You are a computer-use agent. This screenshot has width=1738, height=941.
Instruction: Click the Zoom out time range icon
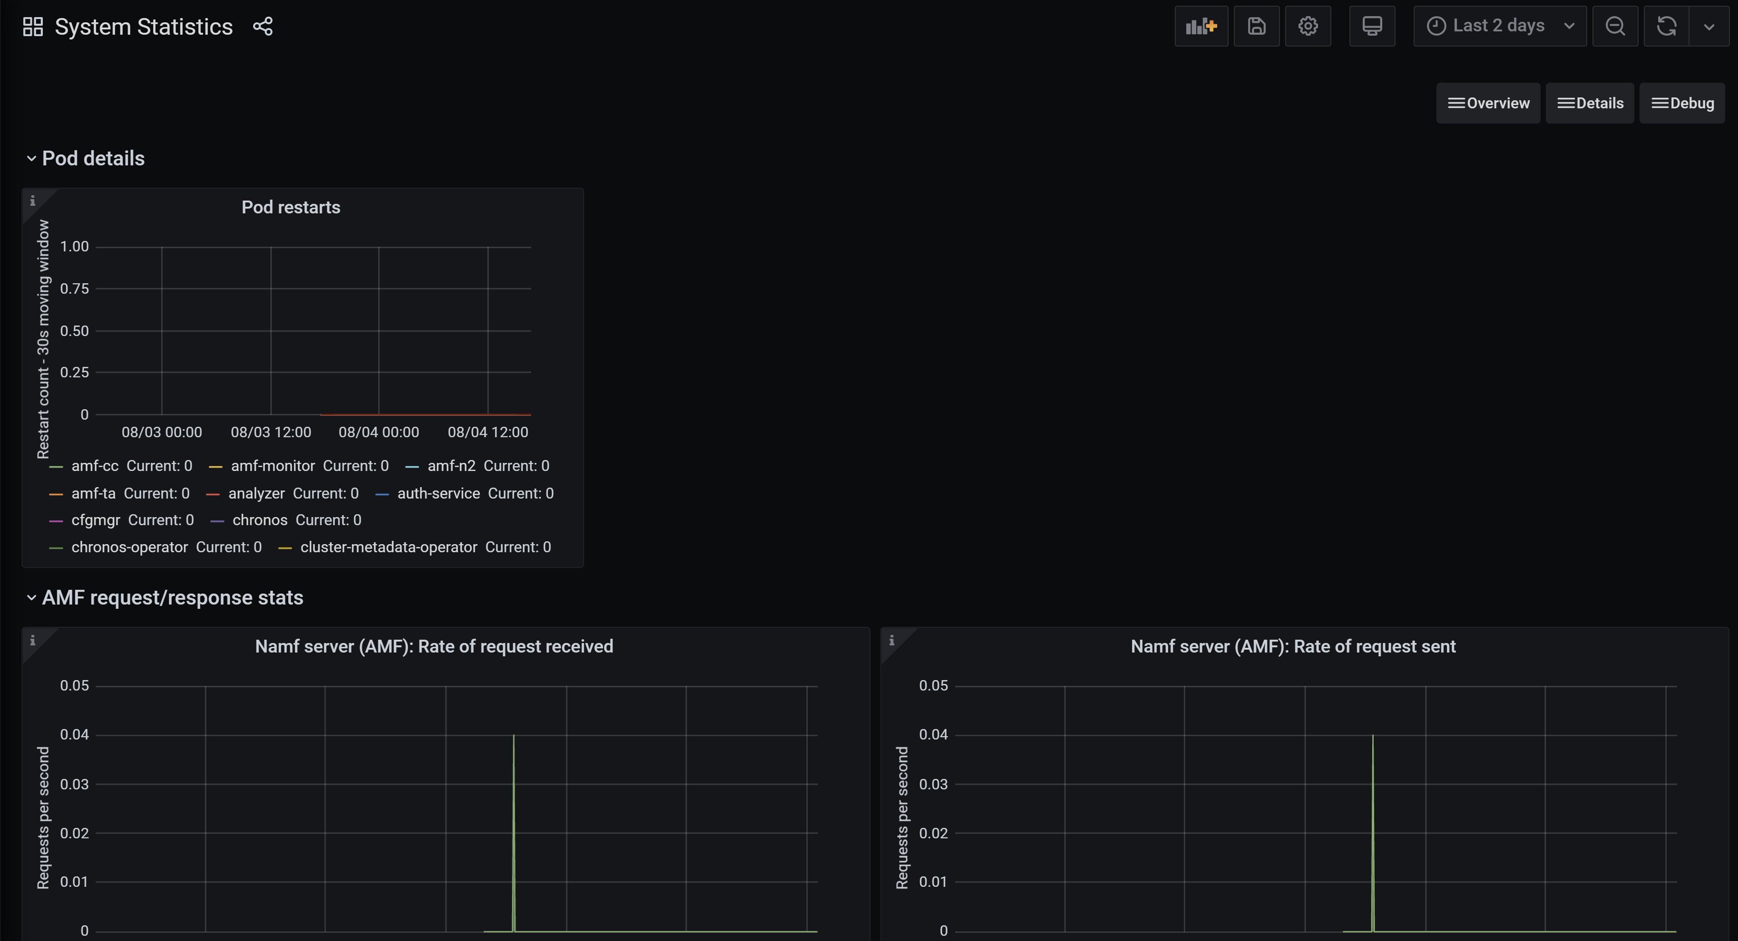(1614, 26)
